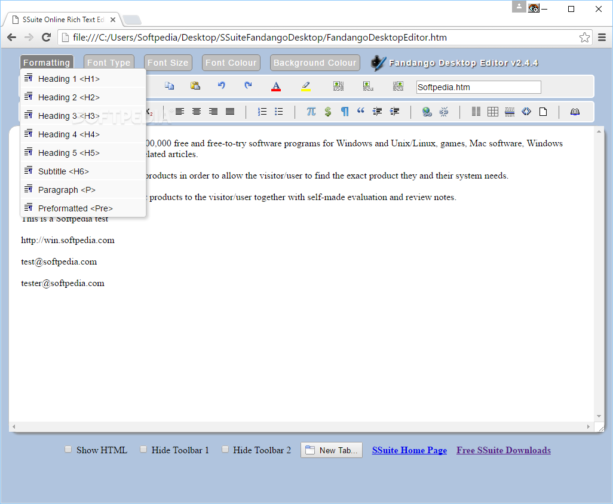Open the Background Colour dropdown

(x=315, y=63)
